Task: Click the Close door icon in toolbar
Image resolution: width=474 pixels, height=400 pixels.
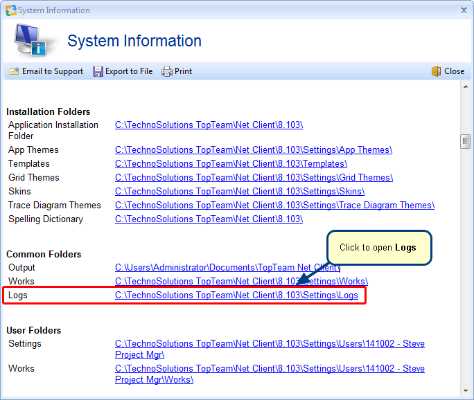Action: click(x=436, y=71)
